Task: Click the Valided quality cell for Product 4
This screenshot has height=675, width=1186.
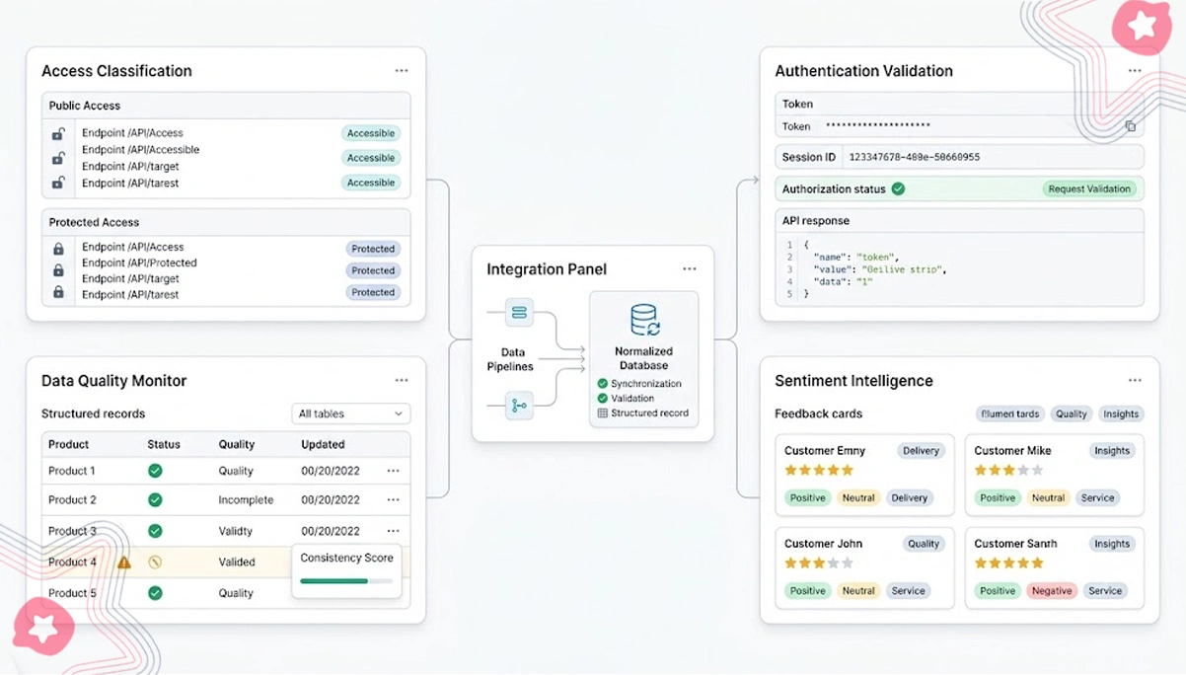Action: pos(237,562)
